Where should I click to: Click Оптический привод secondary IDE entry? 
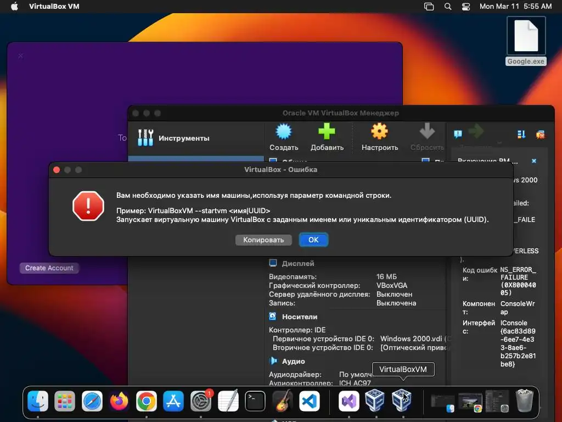point(414,348)
